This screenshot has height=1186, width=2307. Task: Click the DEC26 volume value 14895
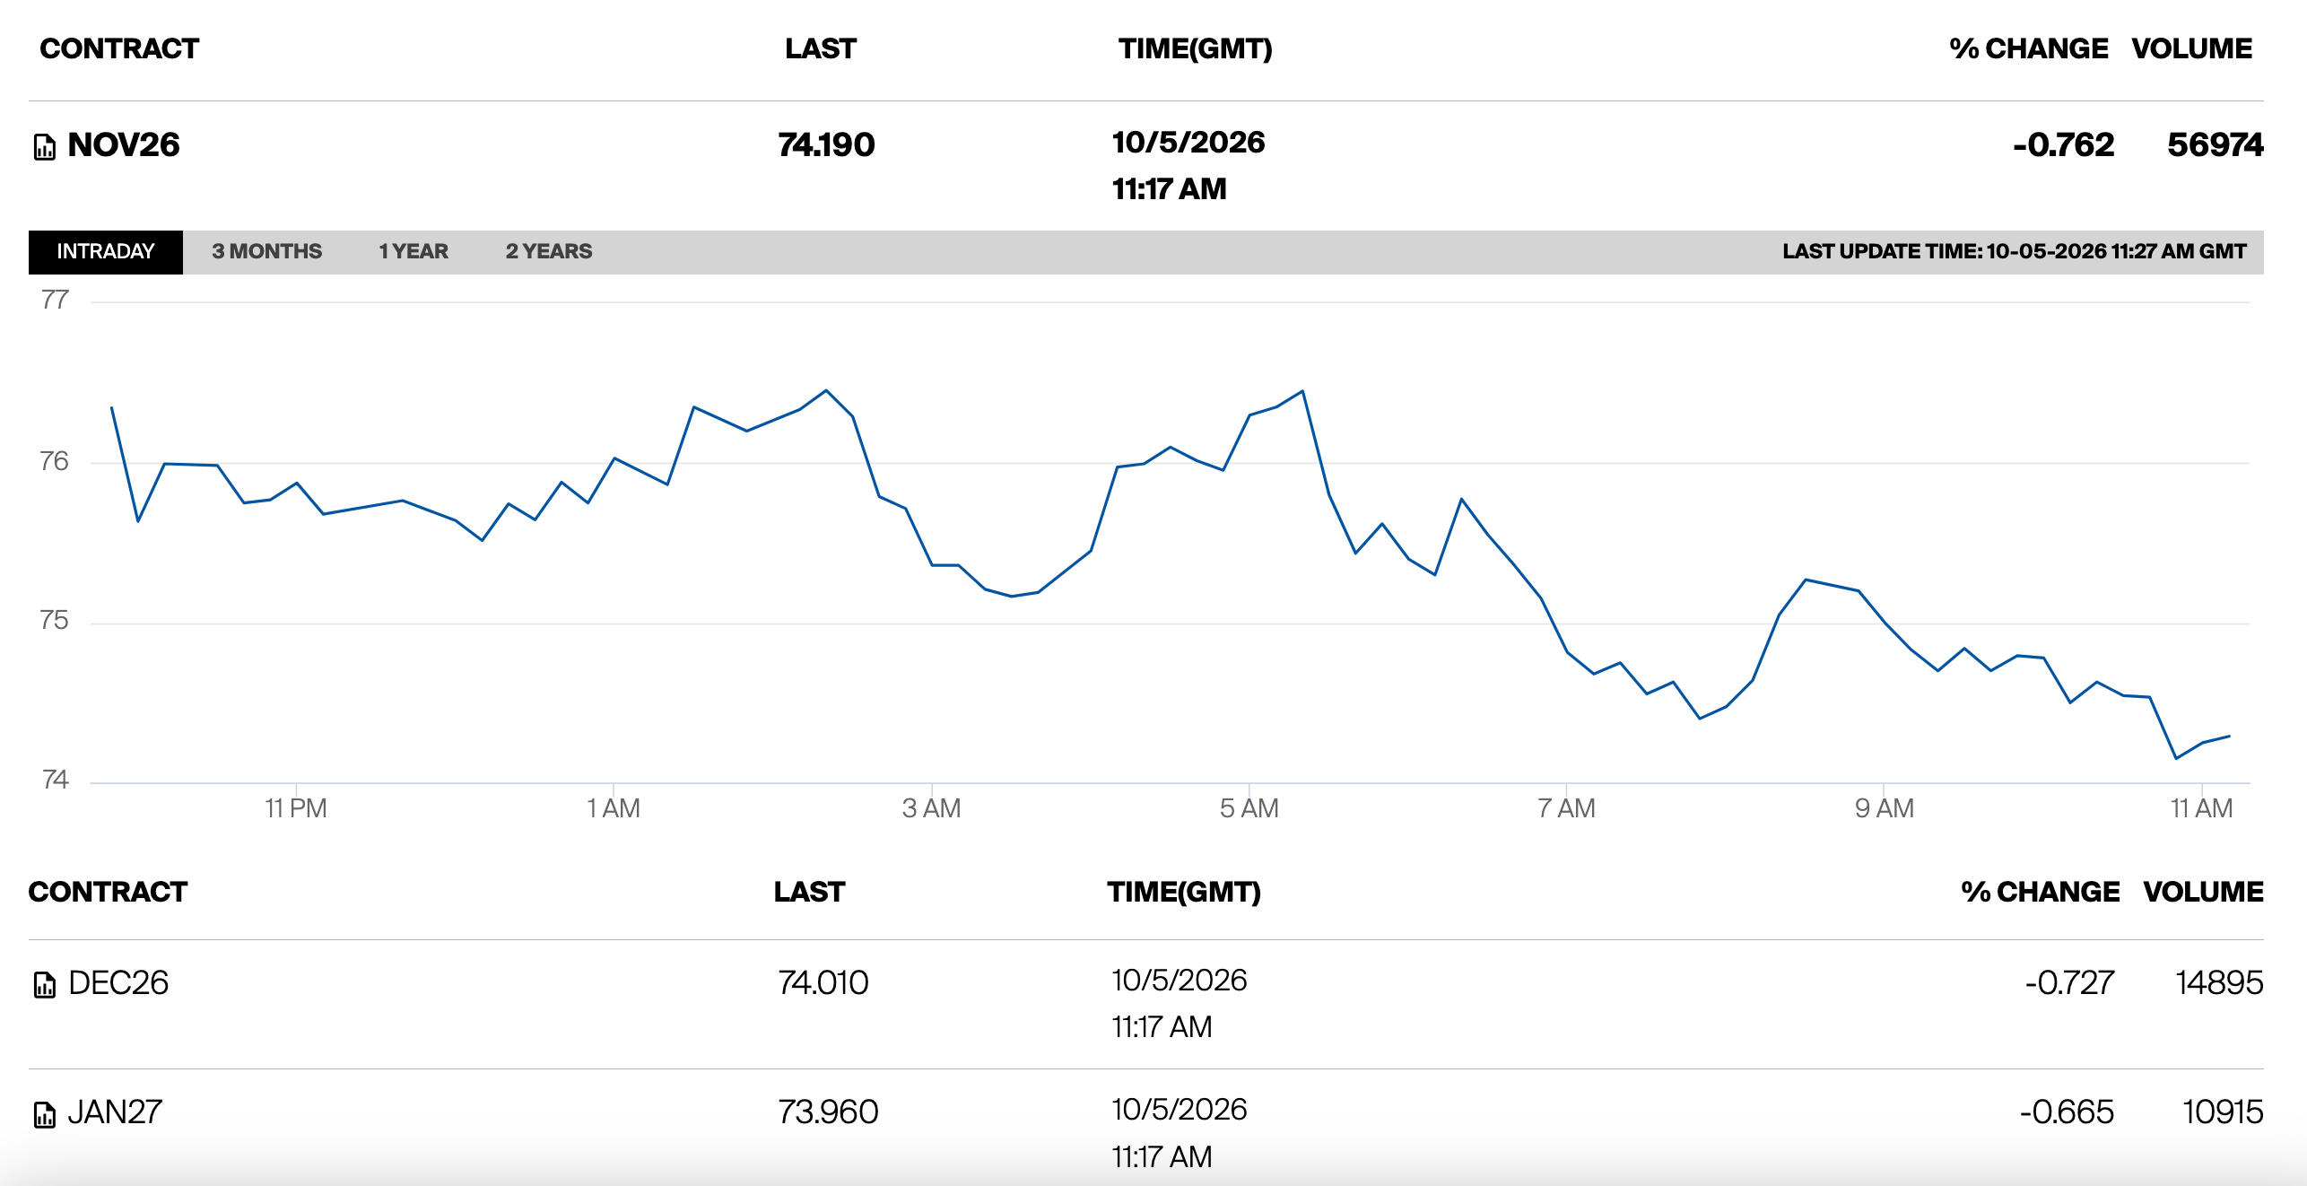(x=2219, y=983)
